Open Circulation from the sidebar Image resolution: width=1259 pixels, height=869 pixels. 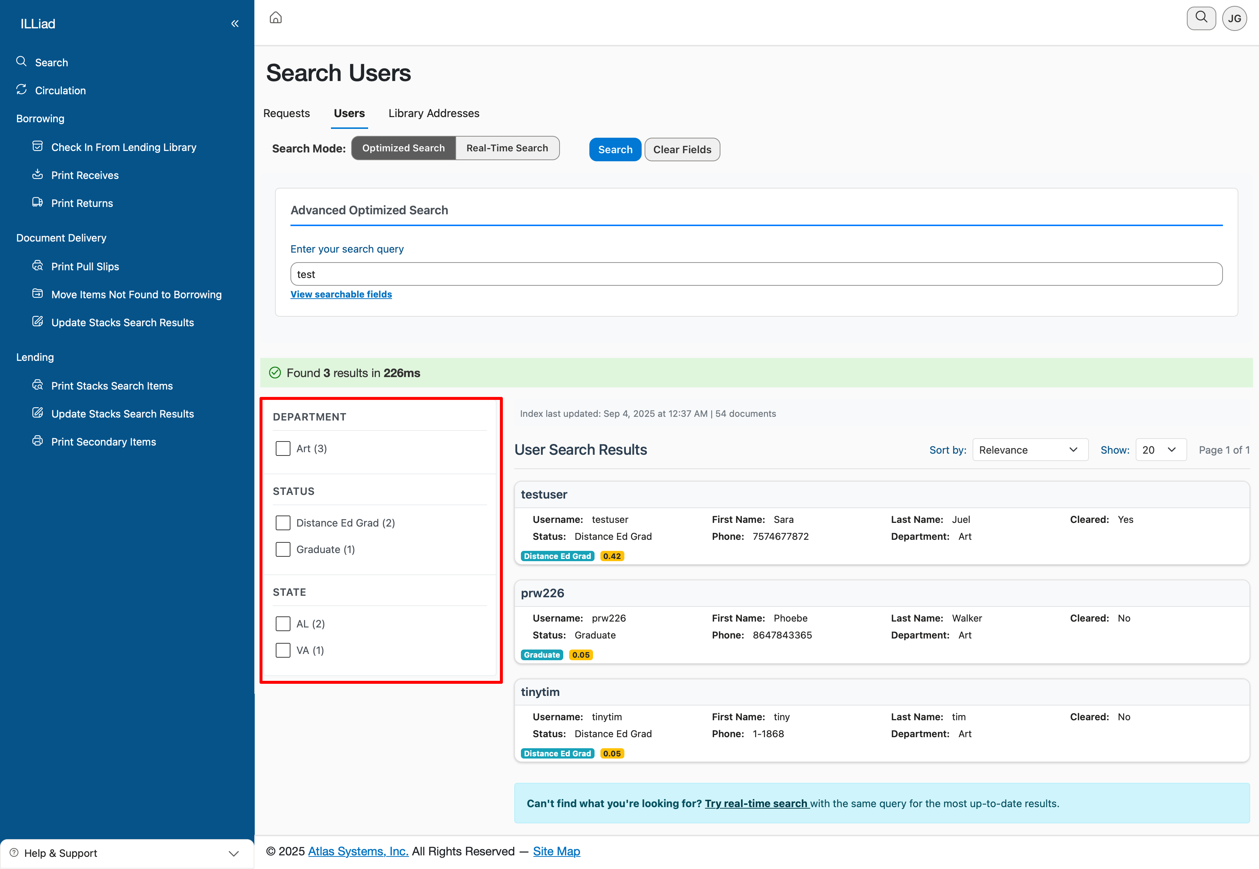[x=60, y=90]
